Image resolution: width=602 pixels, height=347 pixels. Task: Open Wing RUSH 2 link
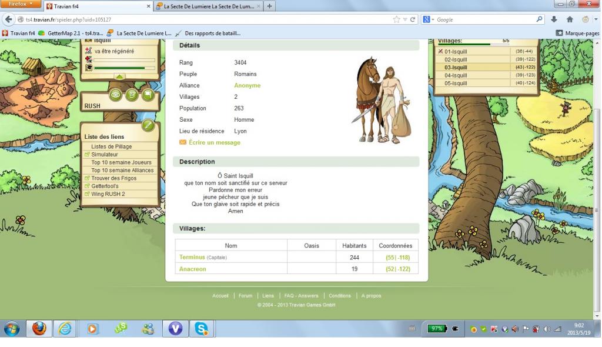pos(108,194)
